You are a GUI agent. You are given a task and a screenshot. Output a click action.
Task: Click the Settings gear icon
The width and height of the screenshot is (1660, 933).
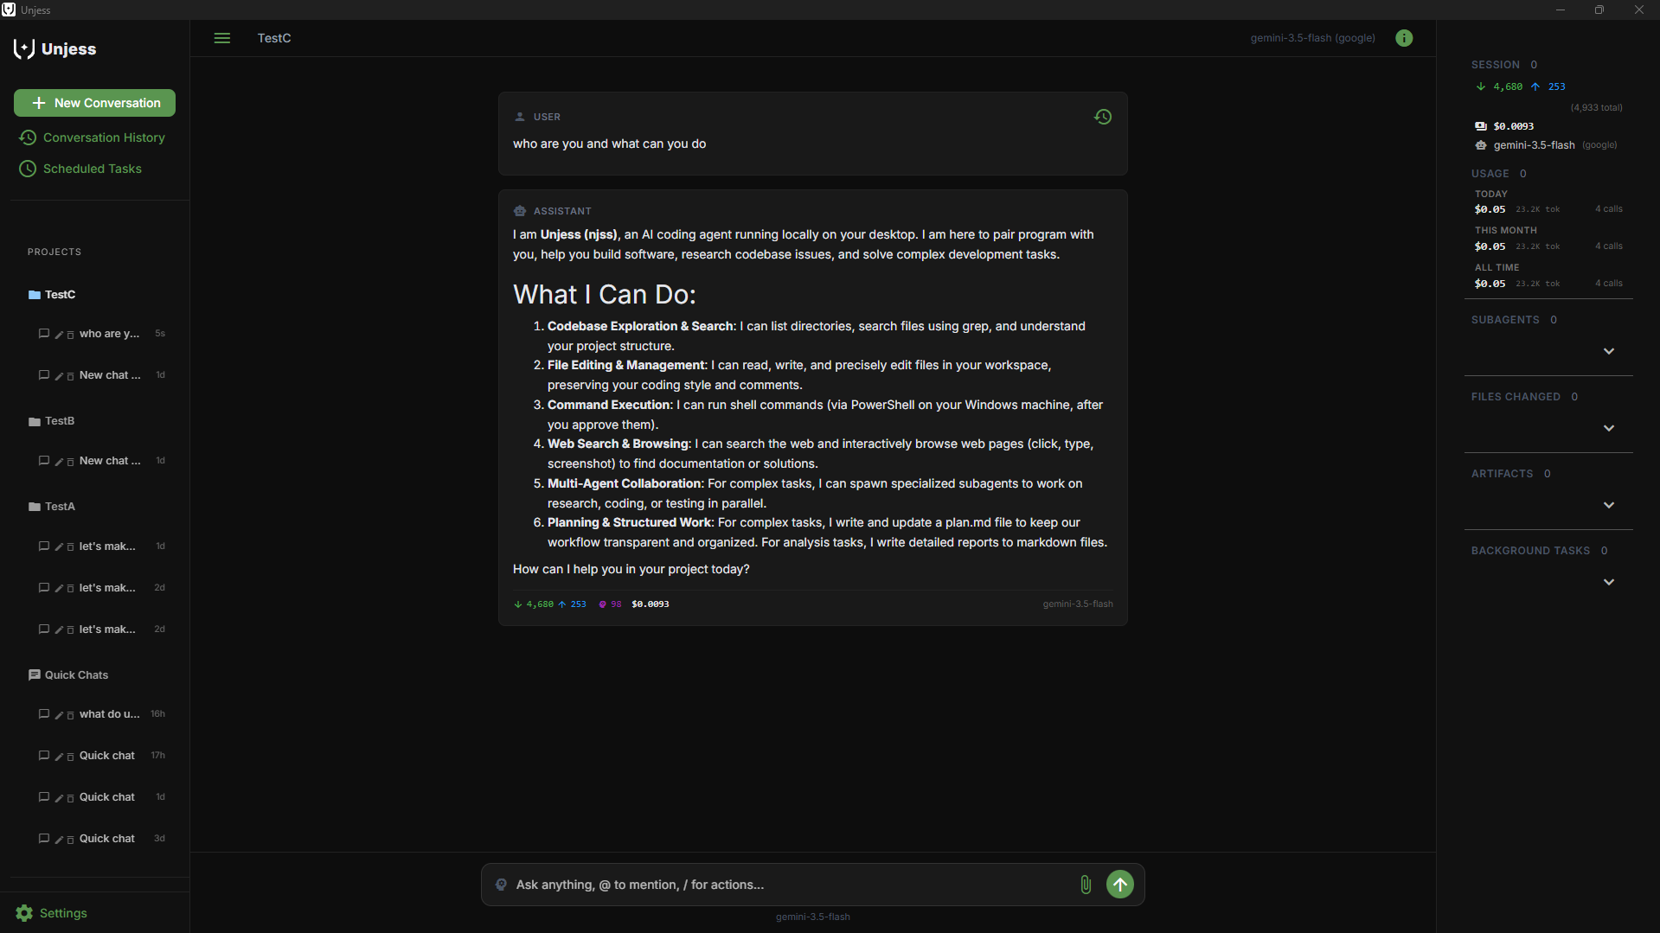pyautogui.click(x=24, y=913)
